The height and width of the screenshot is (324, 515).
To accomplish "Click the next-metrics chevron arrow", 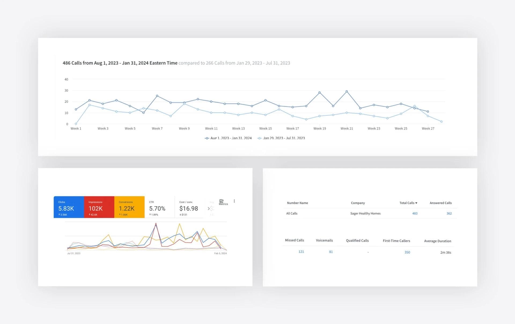I will 209,209.
